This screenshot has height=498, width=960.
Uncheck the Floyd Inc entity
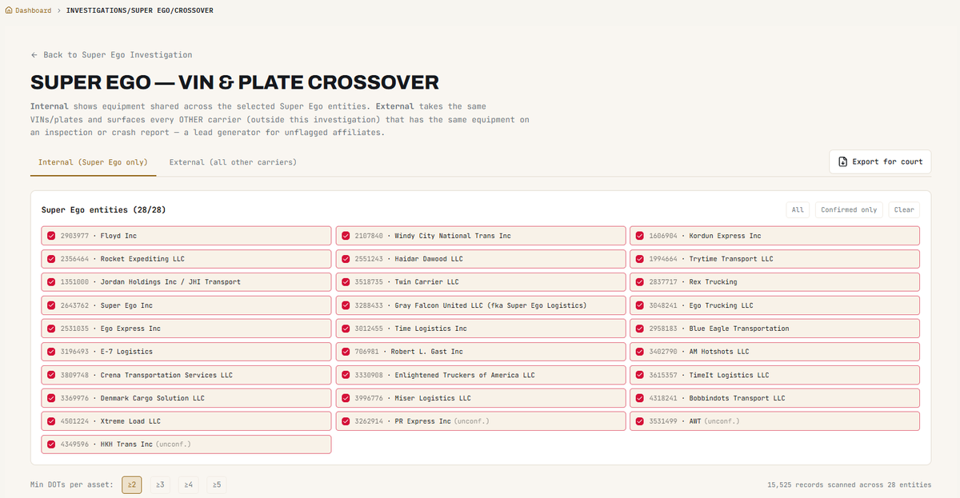click(186, 236)
